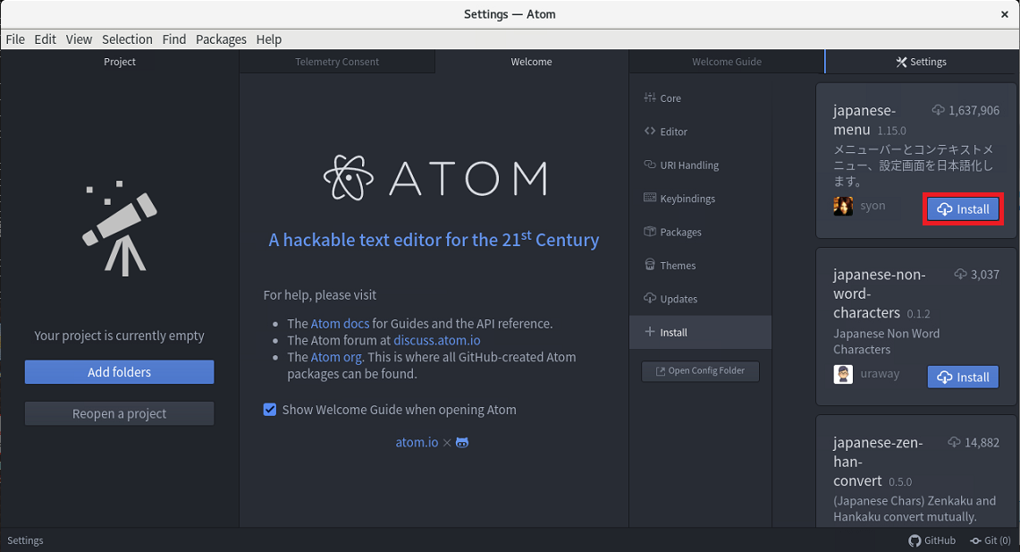
Task: Select URI Handling in settings sidebar
Action: pyautogui.click(x=688, y=166)
